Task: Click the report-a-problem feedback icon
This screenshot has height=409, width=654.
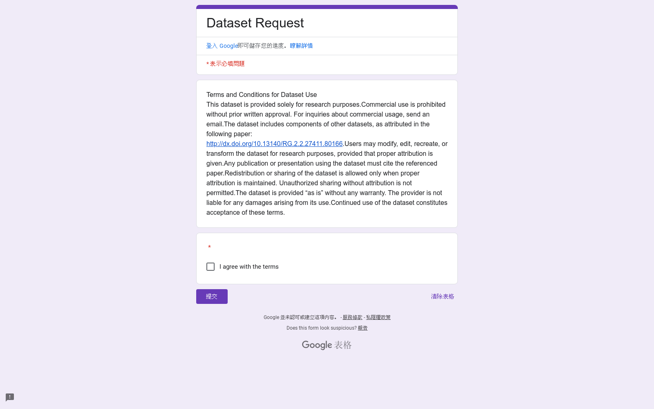Action: 10,397
